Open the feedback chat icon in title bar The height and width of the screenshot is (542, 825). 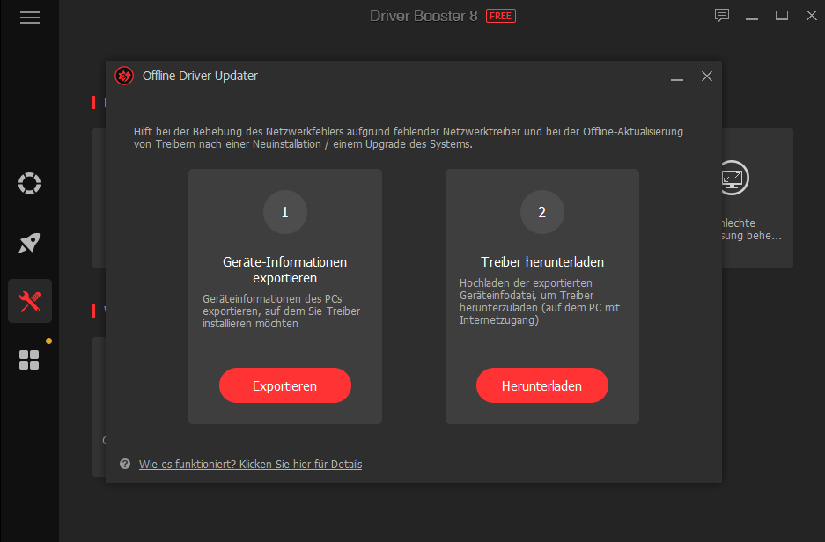pyautogui.click(x=722, y=16)
